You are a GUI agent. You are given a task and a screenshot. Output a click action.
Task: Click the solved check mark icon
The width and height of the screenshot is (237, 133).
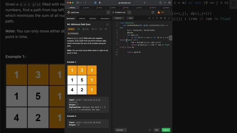point(79,29)
